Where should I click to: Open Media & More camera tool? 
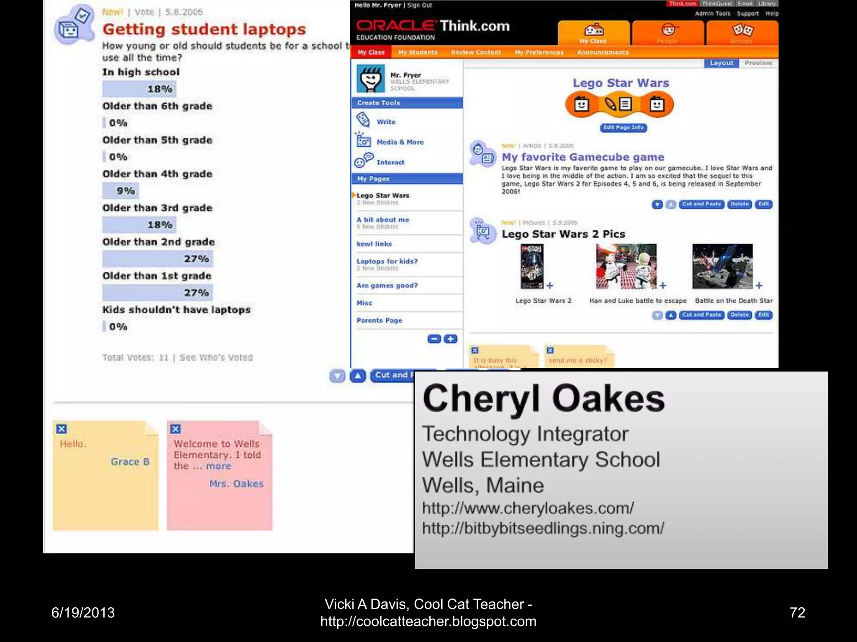click(x=363, y=141)
